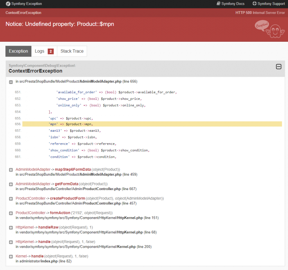Image resolution: width=288 pixels, height=270 pixels.
Task: Click ContextErrorException label in red bar
Action: point(23,13)
